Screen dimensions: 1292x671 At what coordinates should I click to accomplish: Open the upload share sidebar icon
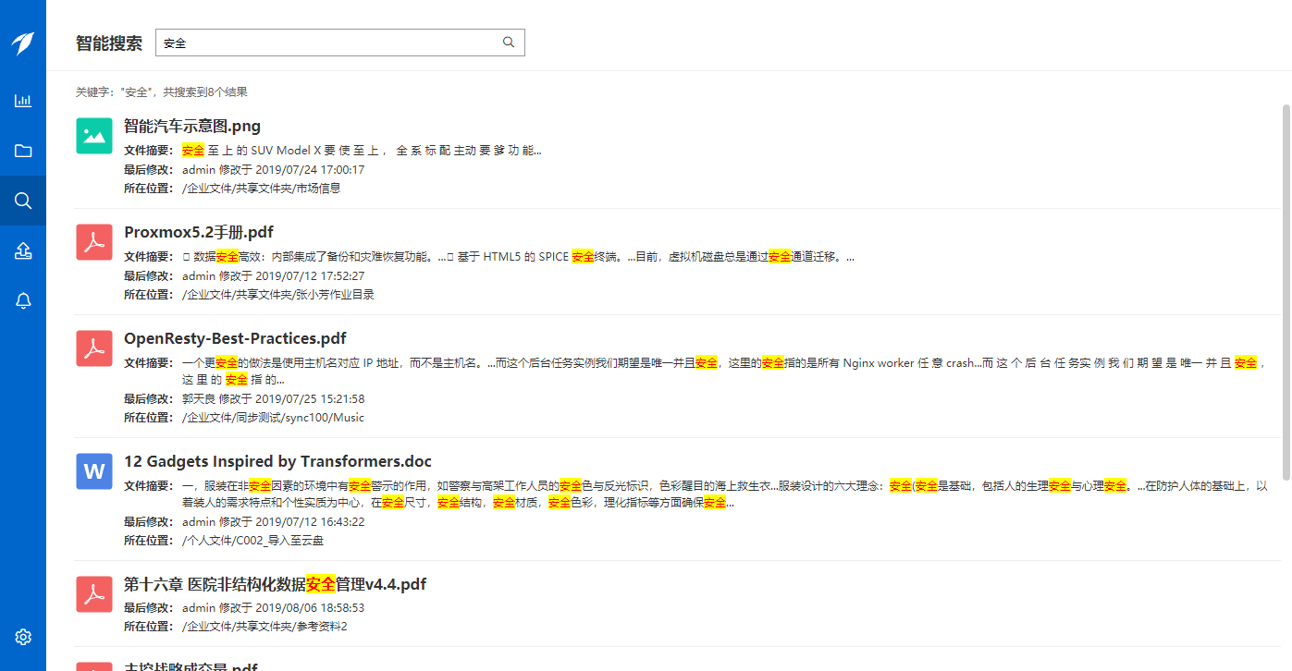point(23,250)
